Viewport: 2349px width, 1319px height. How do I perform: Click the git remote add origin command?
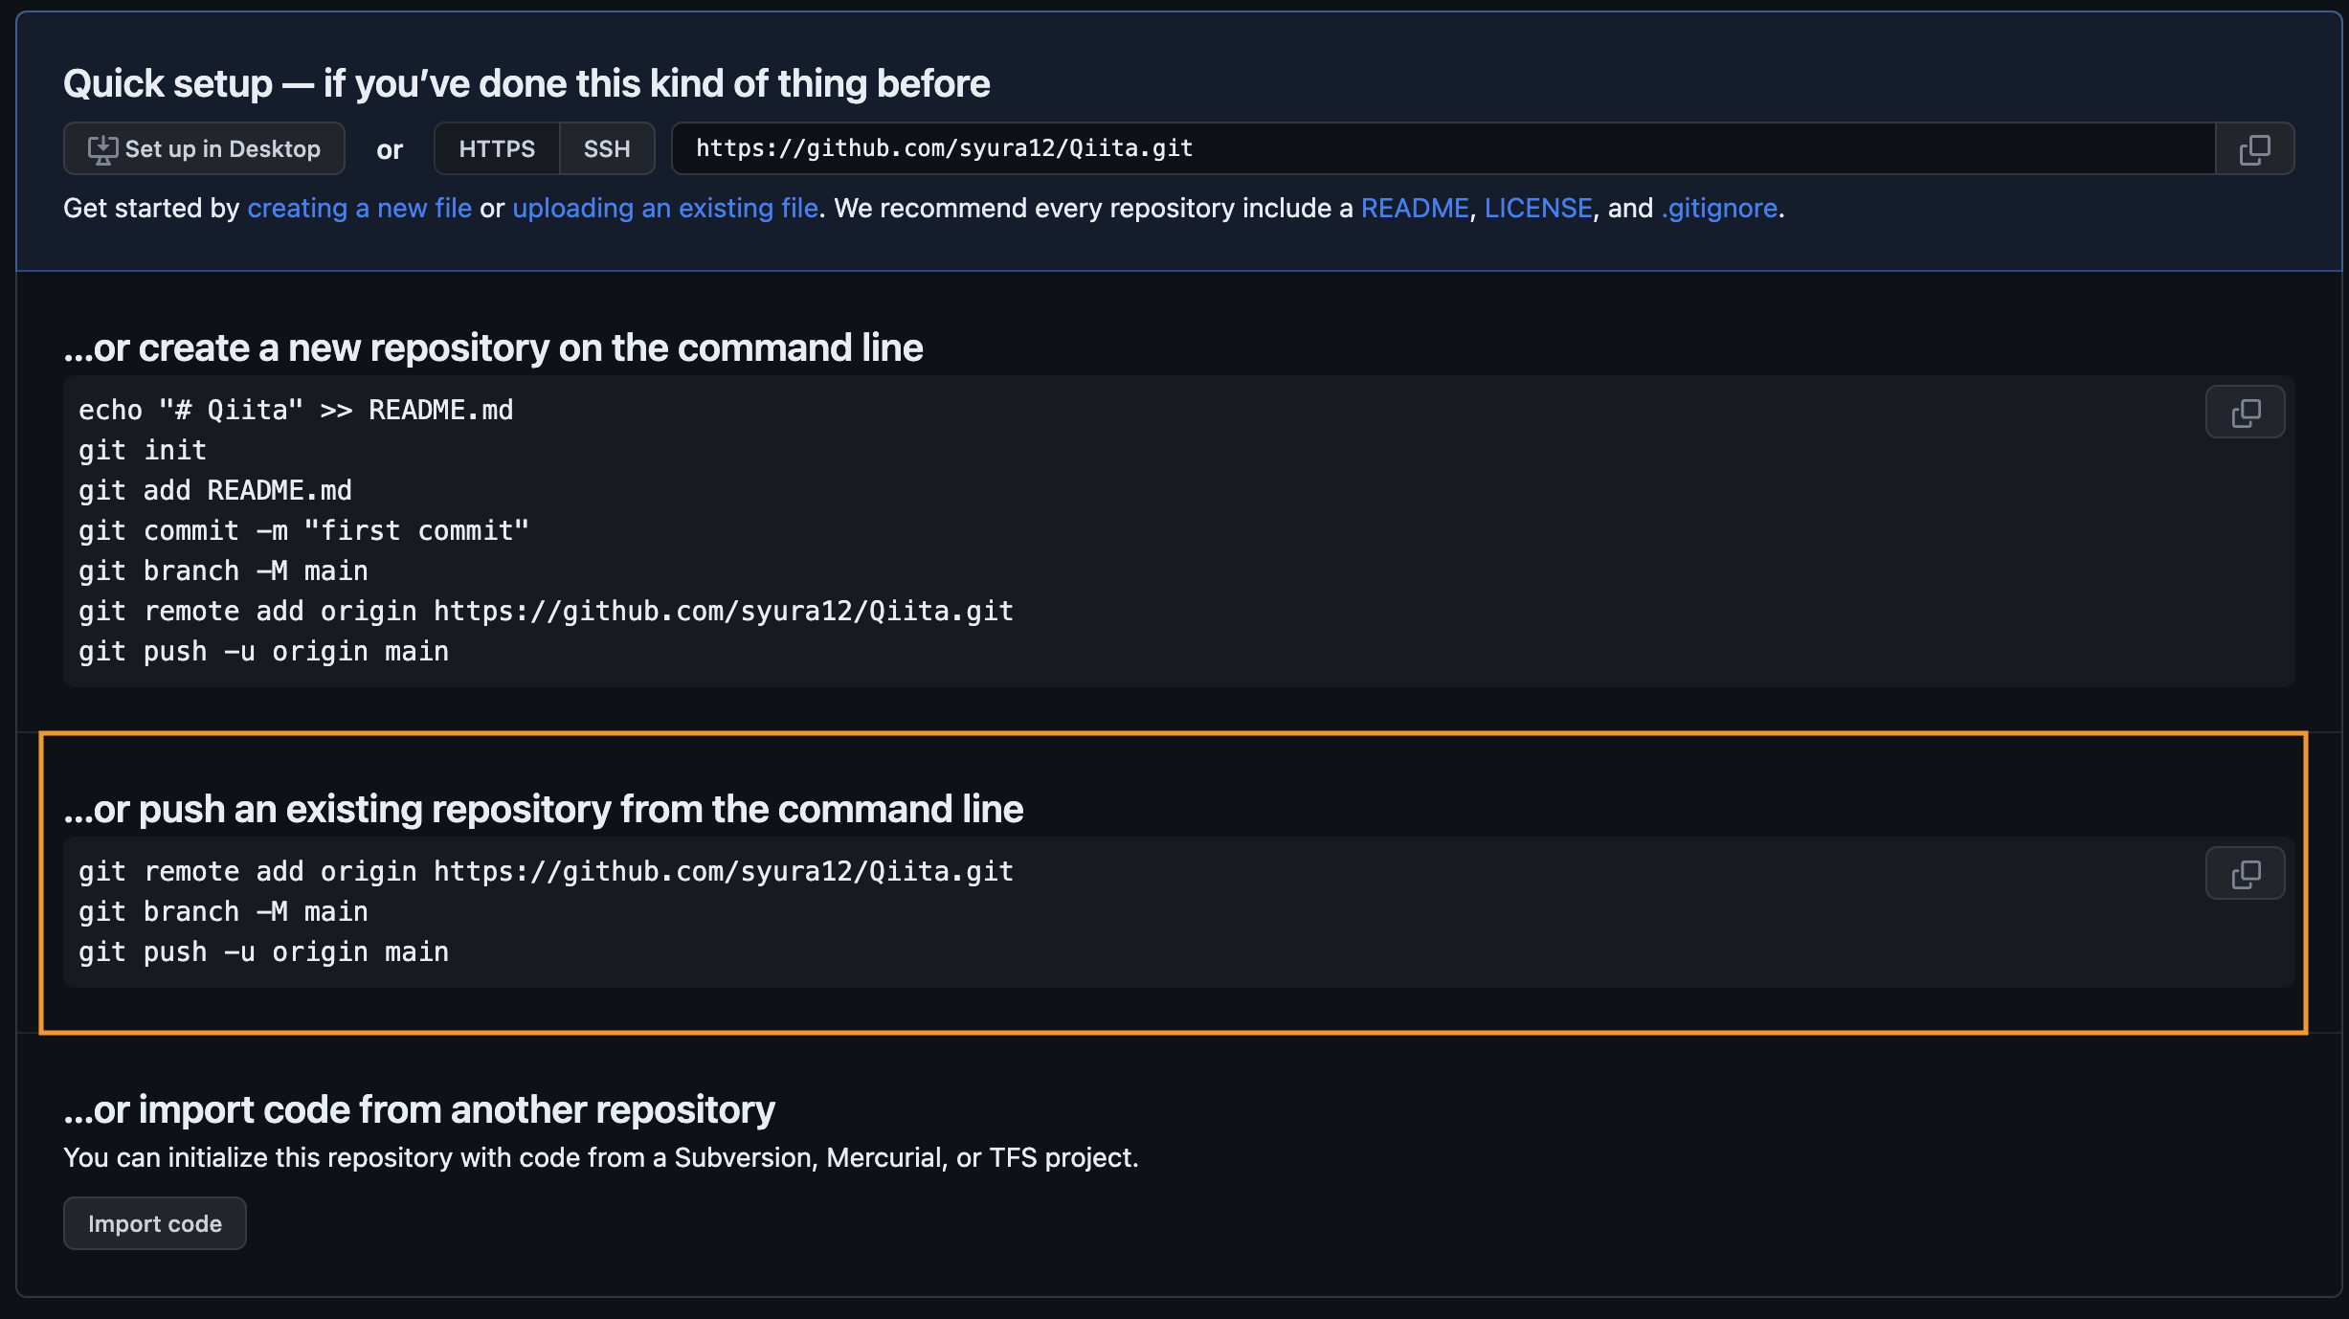pyautogui.click(x=546, y=871)
